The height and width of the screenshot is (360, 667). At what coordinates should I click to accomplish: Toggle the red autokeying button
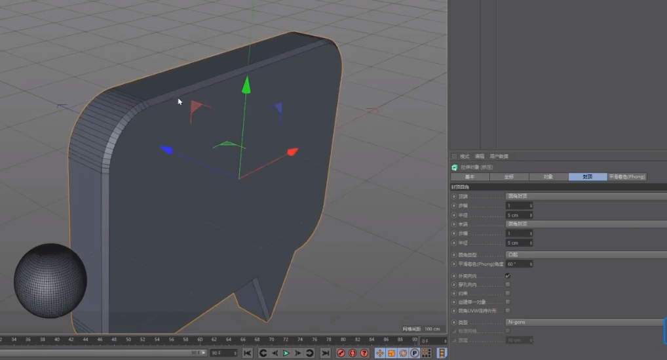coord(353,353)
